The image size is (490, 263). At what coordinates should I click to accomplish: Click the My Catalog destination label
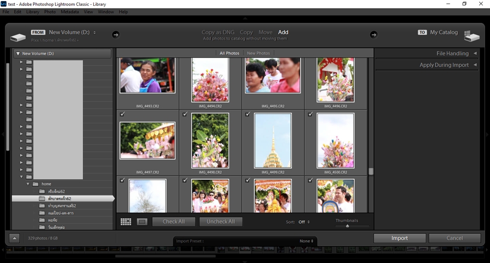point(444,32)
